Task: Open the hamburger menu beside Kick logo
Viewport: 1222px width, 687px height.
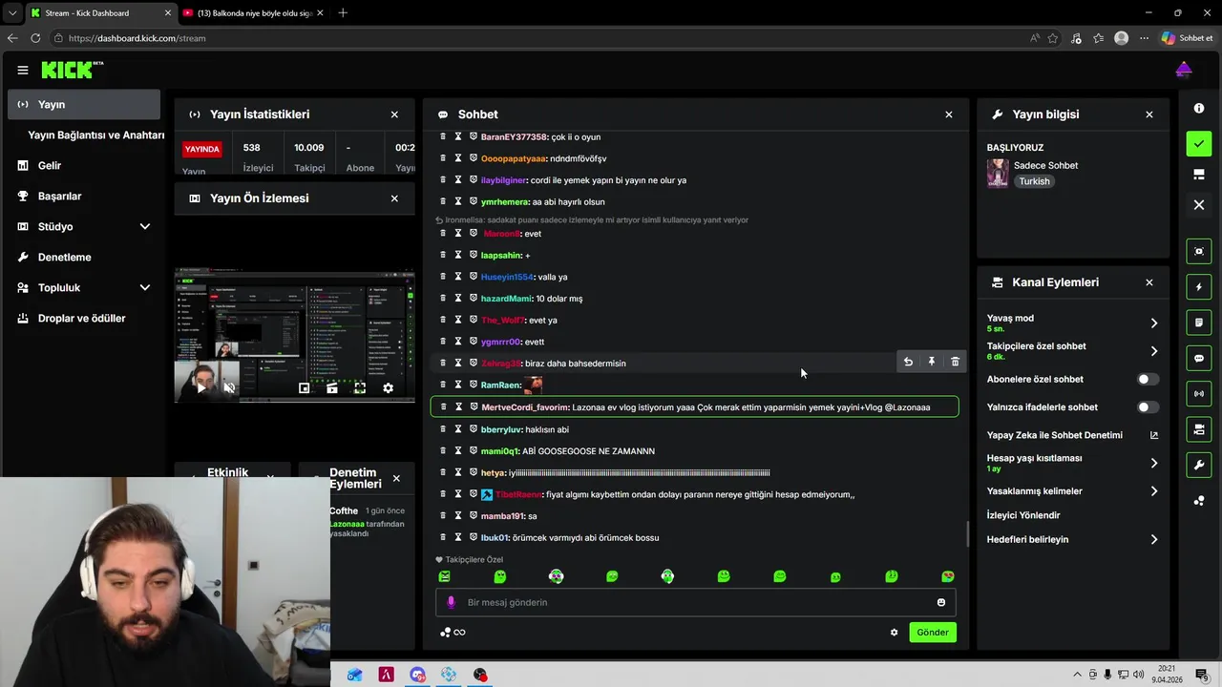Action: pos(23,70)
